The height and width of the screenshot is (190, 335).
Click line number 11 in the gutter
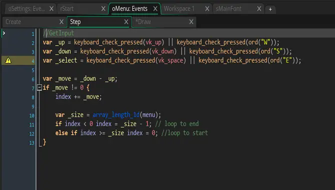click(32, 124)
